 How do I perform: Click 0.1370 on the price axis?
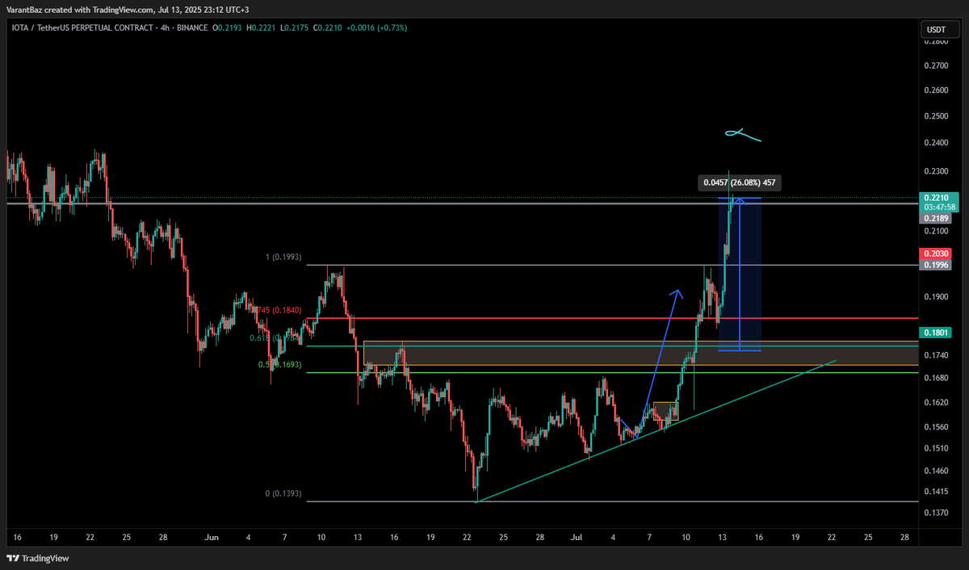[x=936, y=513]
